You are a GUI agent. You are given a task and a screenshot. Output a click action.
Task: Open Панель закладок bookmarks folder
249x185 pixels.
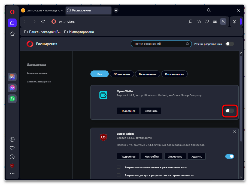click(x=42, y=32)
